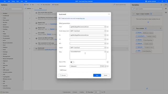Insert variable into Attachment(s) field
Screen dimensions: 168x94
[x=105, y=66]
